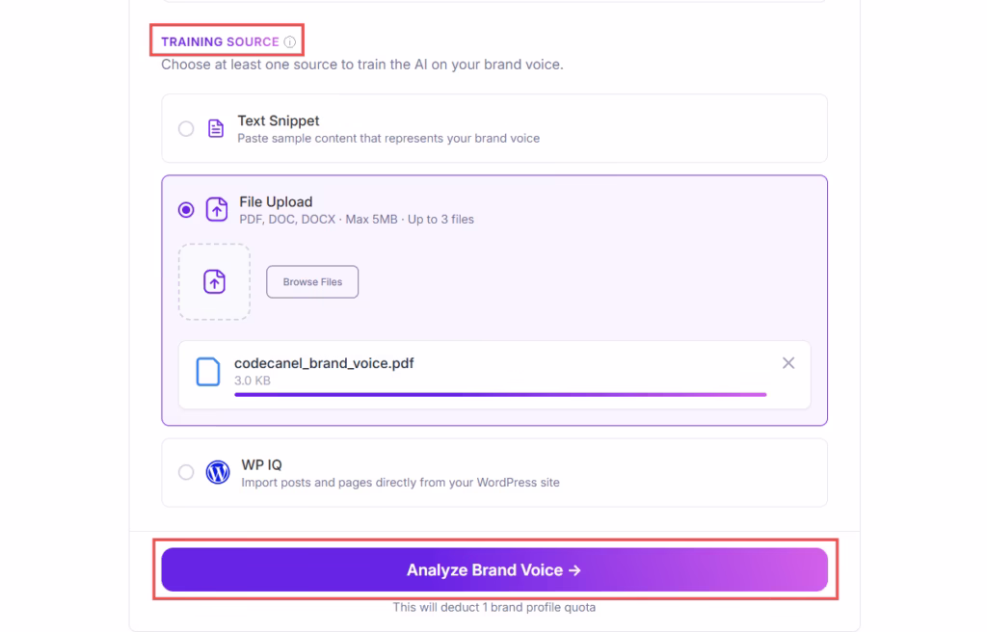
Task: Click the WP IQ option title
Action: [262, 465]
